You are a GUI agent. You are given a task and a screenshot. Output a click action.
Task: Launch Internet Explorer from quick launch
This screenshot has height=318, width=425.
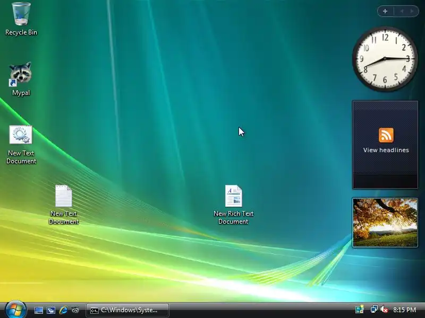(63, 310)
